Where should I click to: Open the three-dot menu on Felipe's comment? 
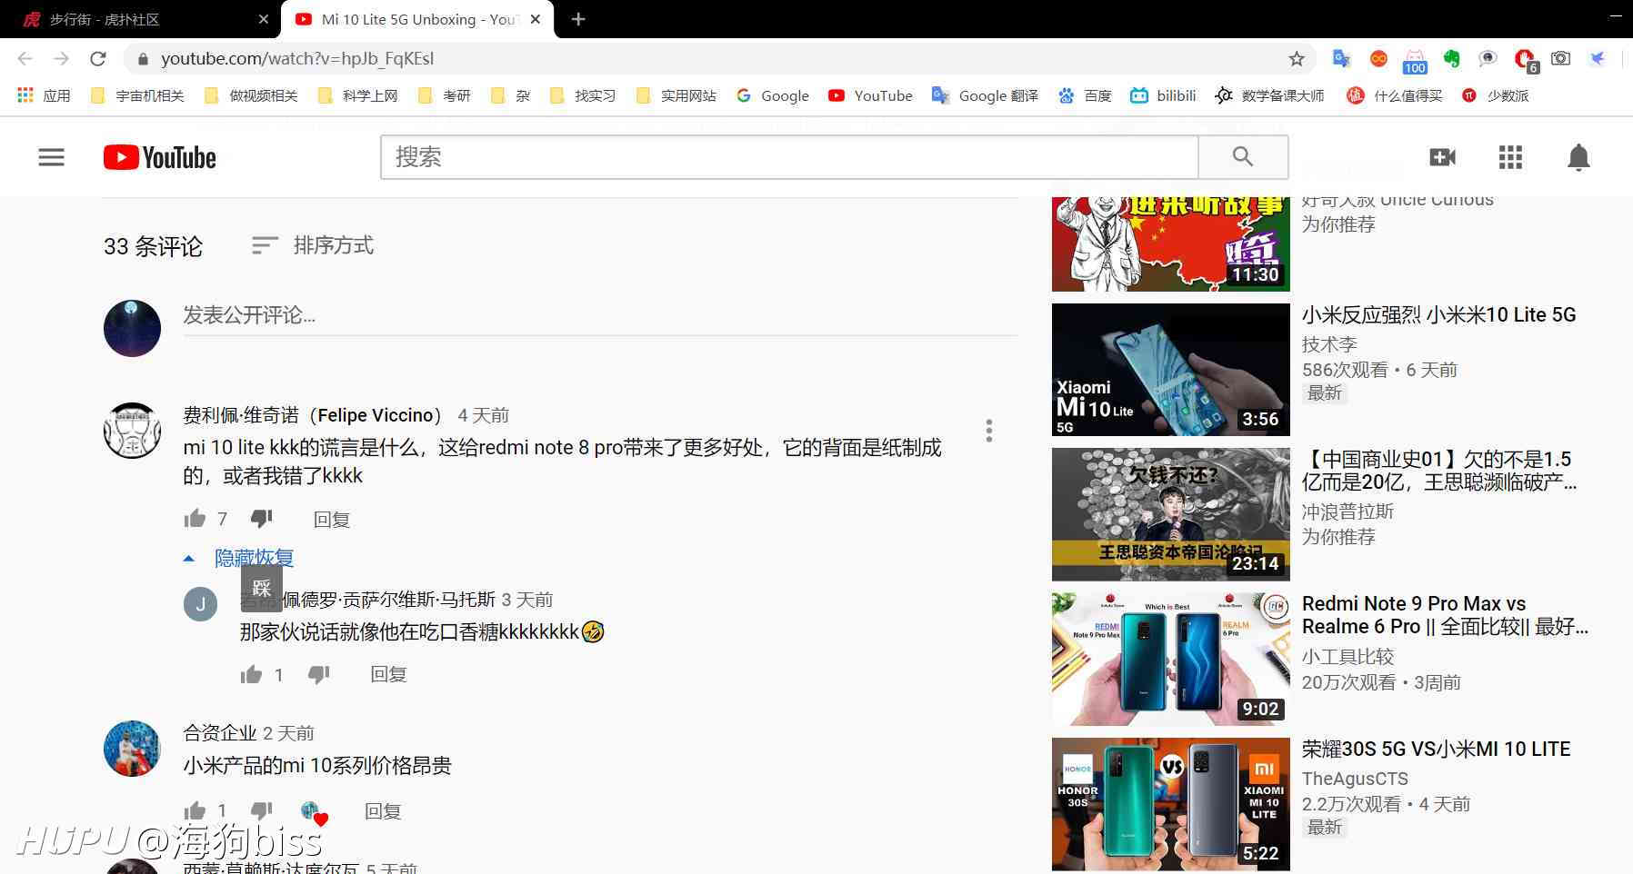tap(988, 431)
